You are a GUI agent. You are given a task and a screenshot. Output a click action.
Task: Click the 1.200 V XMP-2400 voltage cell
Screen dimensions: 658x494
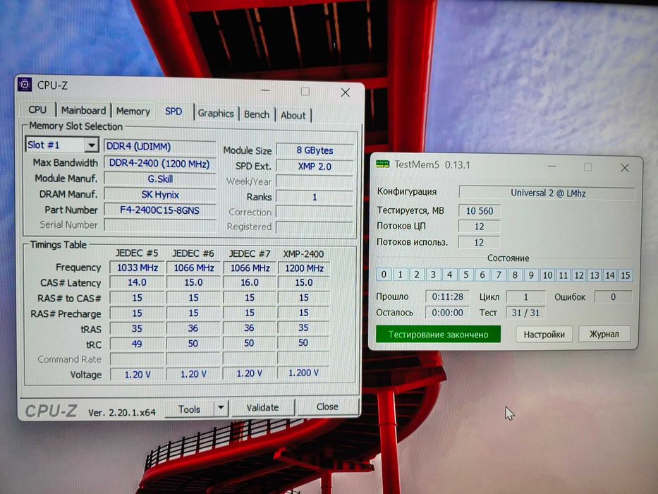[303, 373]
